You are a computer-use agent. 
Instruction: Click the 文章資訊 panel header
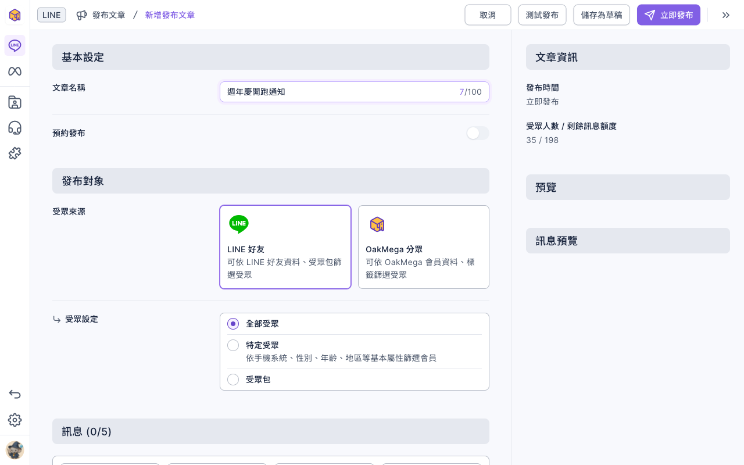coord(628,57)
